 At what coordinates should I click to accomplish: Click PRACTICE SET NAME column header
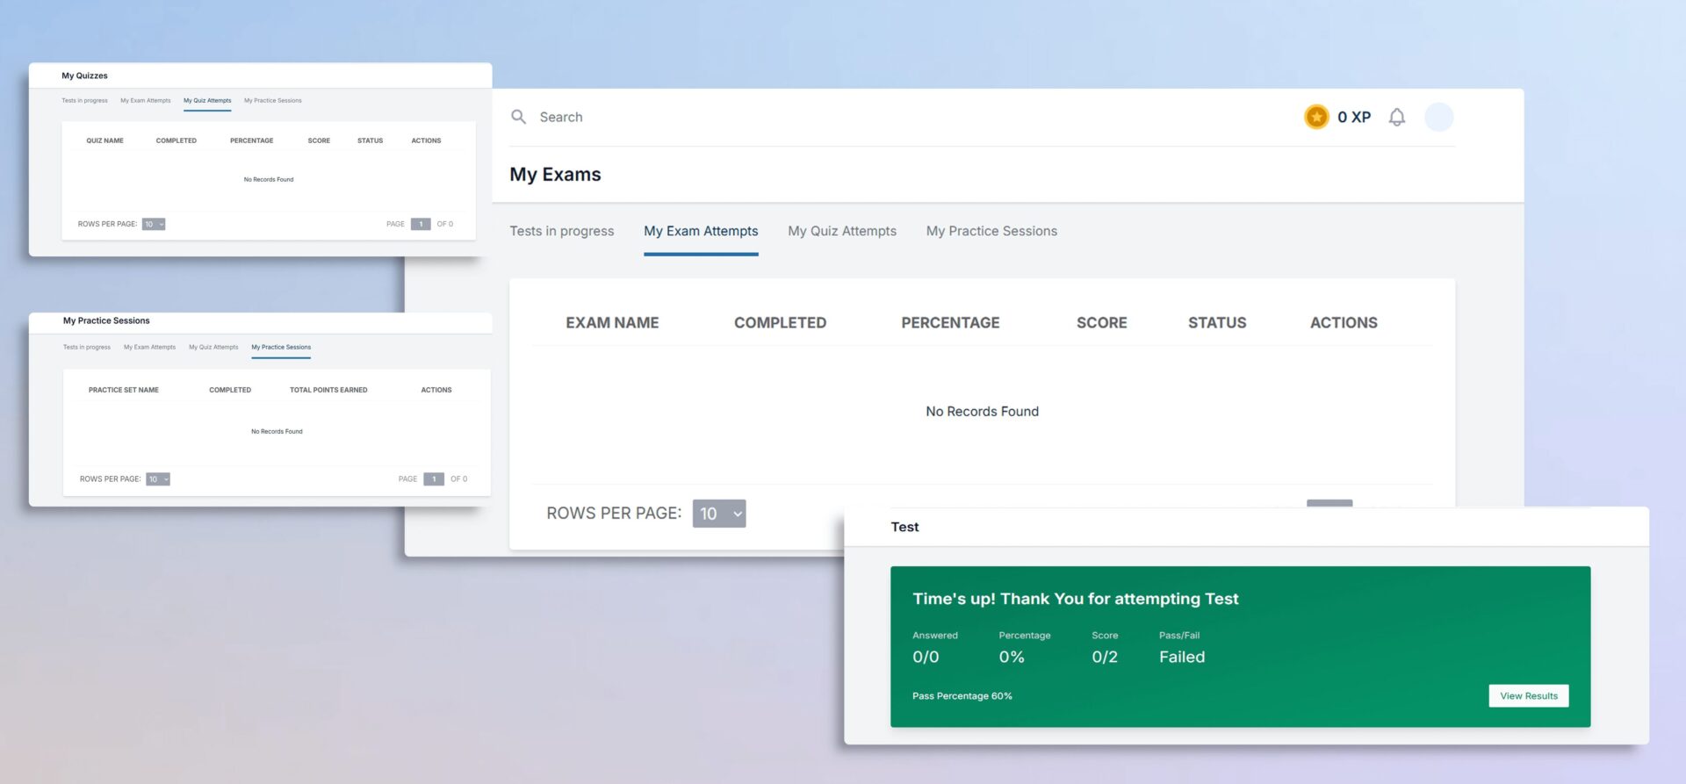pos(124,390)
